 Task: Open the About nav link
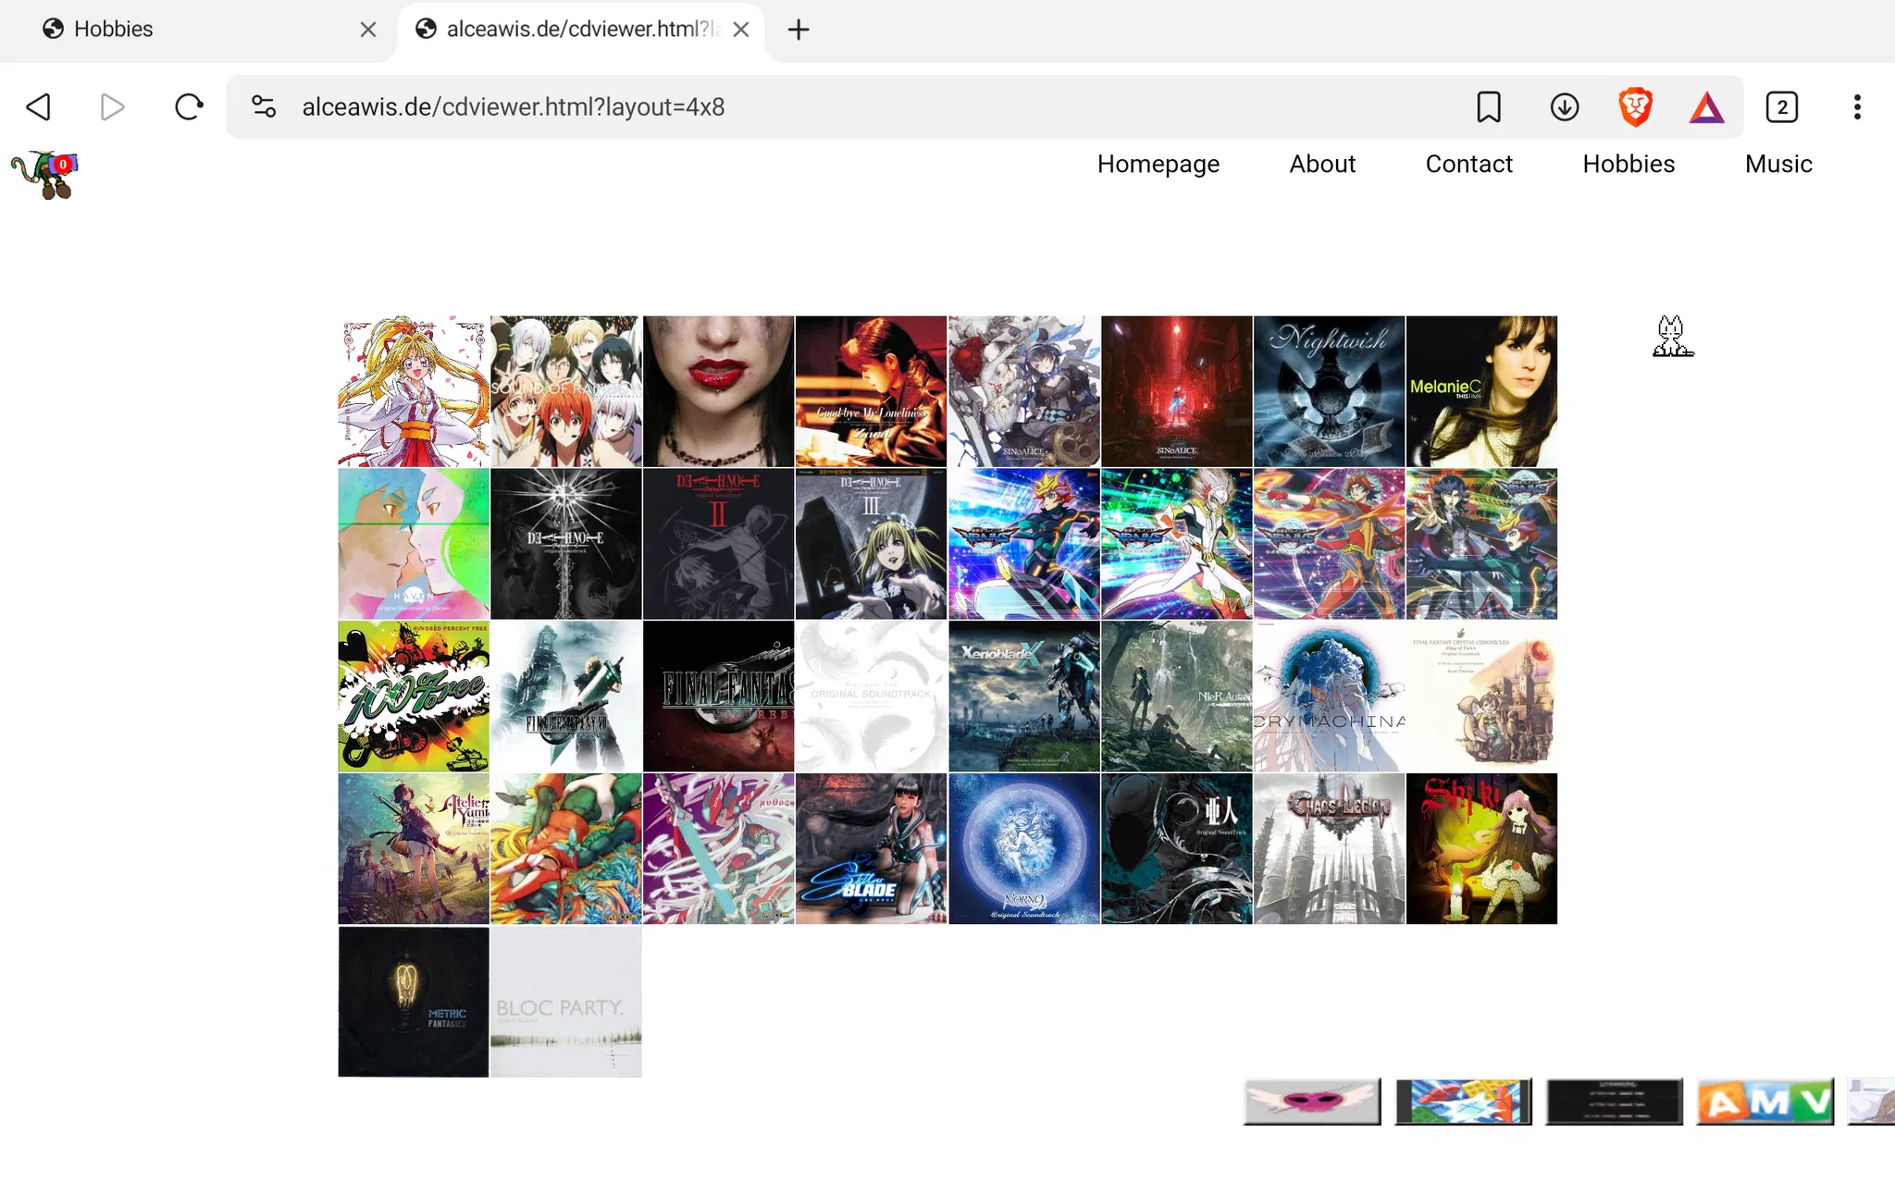coord(1322,164)
